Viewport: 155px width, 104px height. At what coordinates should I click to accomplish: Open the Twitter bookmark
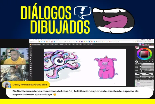[42, 42]
